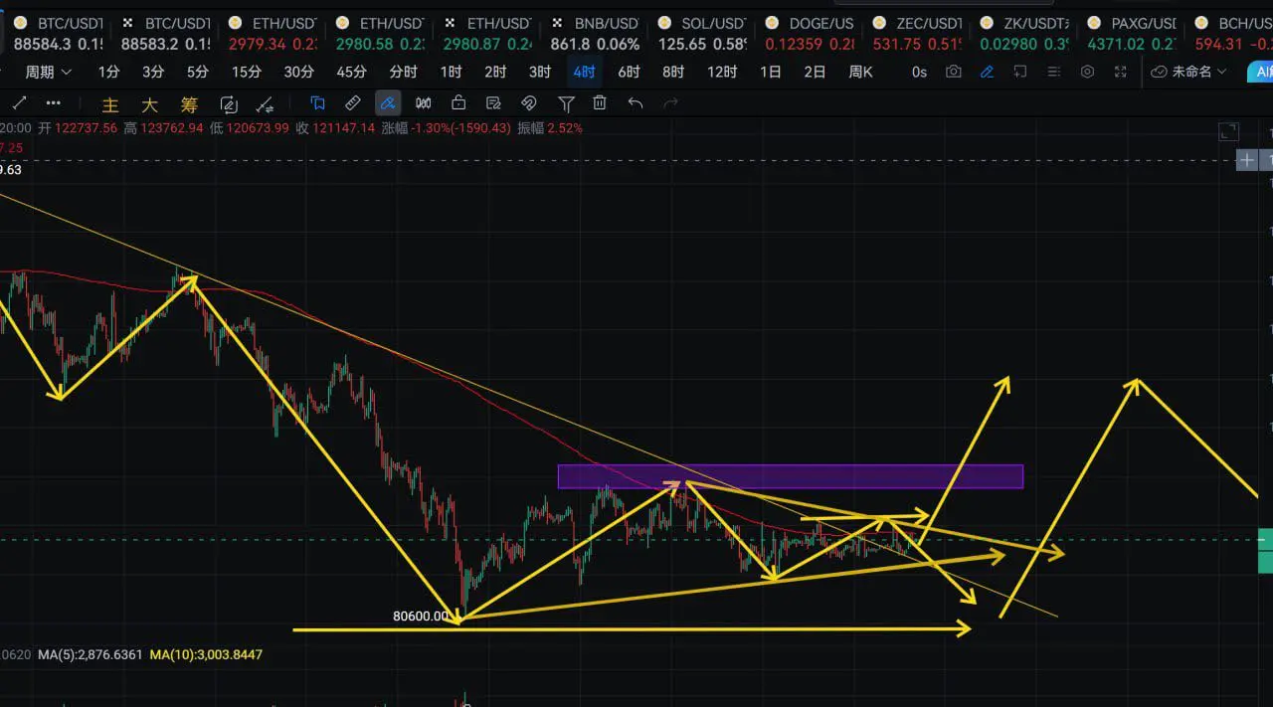Toggle the lock drawings icon
This screenshot has height=707, width=1273.
click(x=458, y=102)
